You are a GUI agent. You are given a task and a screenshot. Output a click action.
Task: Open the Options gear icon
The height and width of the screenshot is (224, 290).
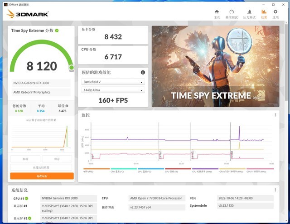275,12
